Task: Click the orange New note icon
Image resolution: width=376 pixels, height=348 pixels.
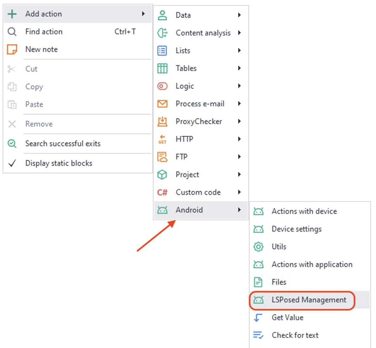Action: [x=12, y=49]
